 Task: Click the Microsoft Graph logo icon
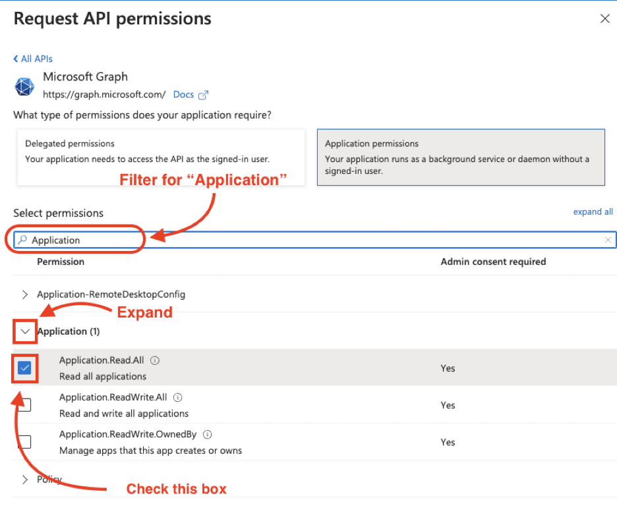coord(24,86)
